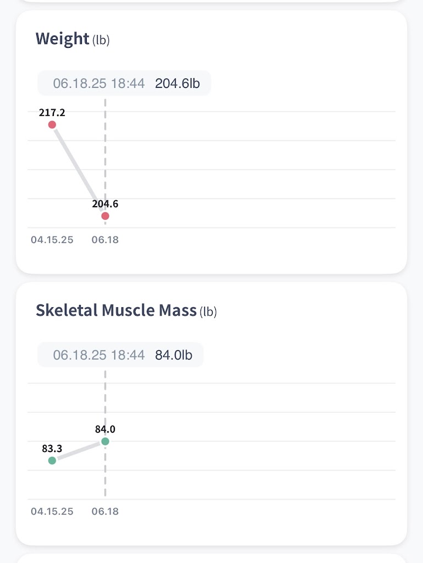Tap the 204.6 red data point
The height and width of the screenshot is (563, 423).
(105, 216)
